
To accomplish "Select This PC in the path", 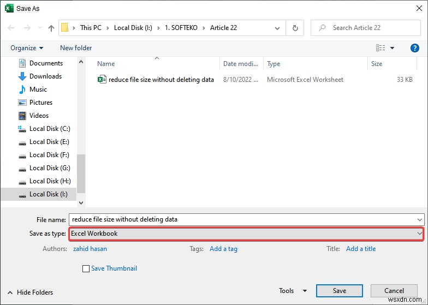I will [x=91, y=27].
